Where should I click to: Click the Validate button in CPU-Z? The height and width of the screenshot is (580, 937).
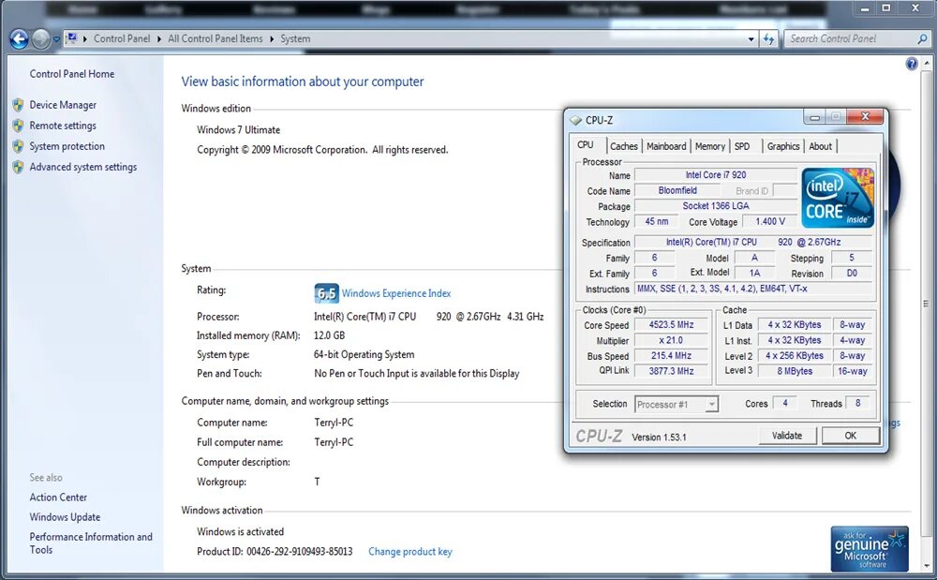click(x=787, y=436)
